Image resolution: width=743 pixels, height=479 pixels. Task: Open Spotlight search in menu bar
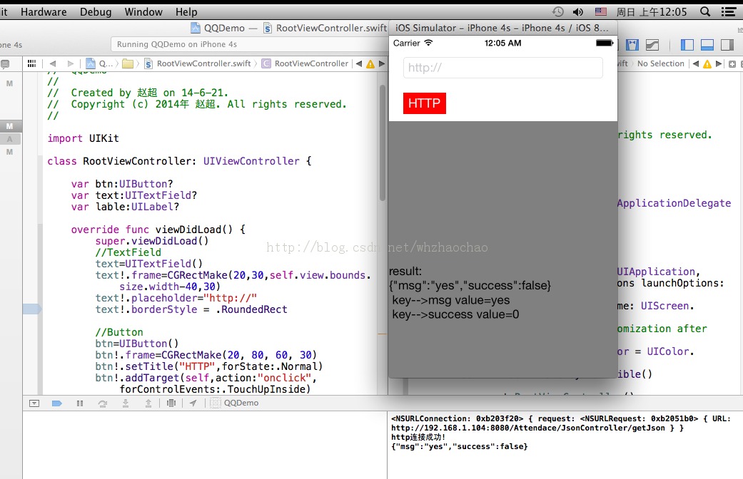coord(705,12)
